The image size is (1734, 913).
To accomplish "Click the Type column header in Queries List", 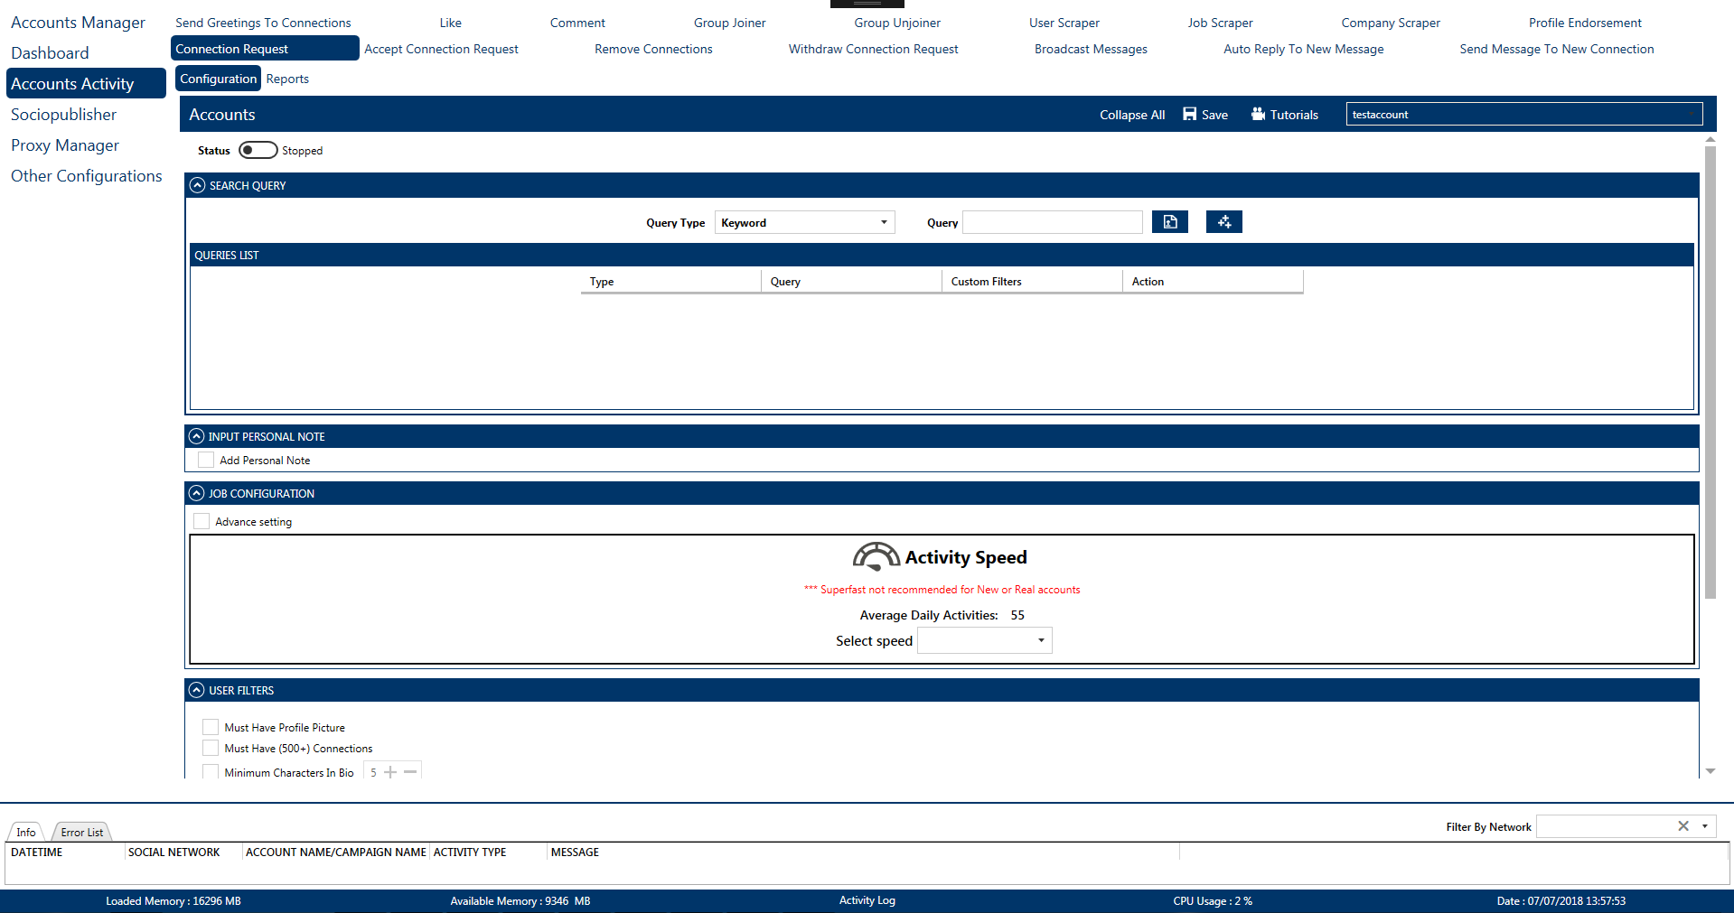I will coord(670,282).
